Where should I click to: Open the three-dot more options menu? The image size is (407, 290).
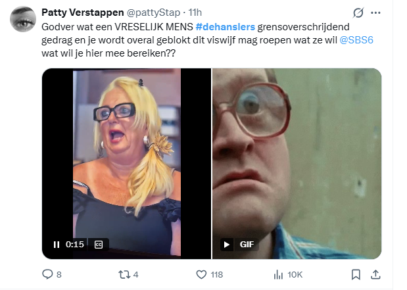tap(375, 12)
